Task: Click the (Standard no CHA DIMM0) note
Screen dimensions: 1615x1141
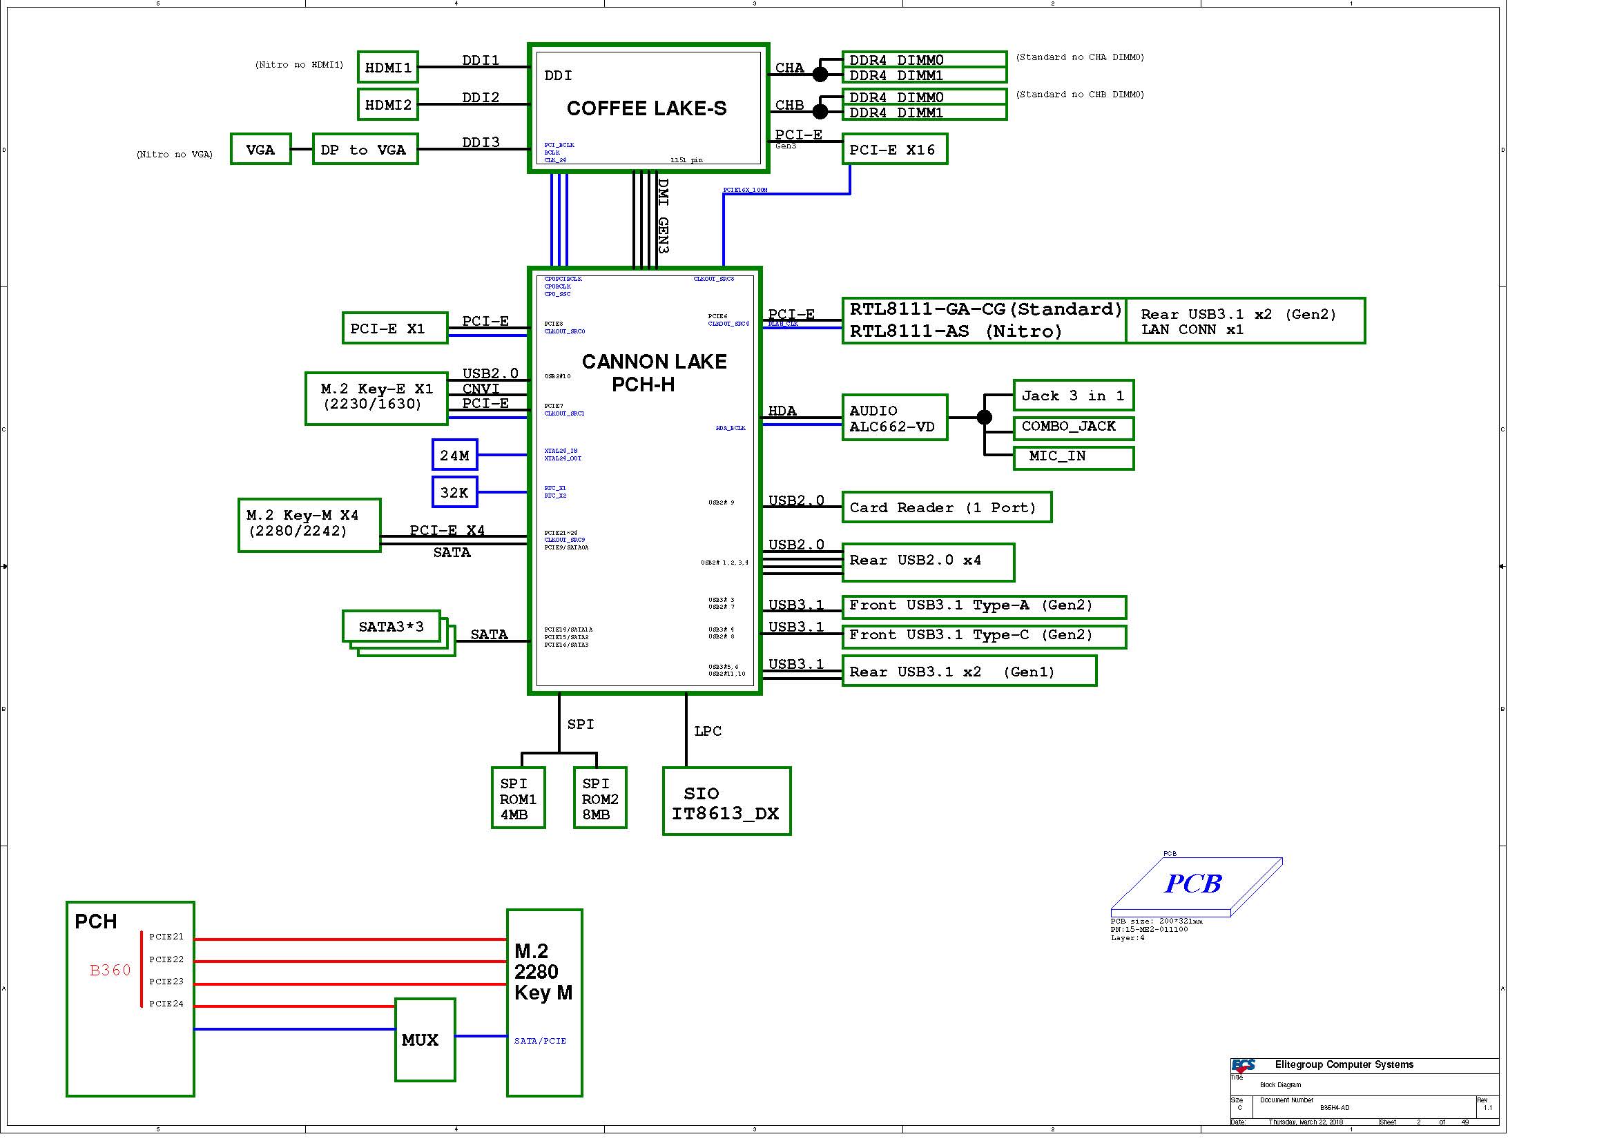Action: point(1080,57)
